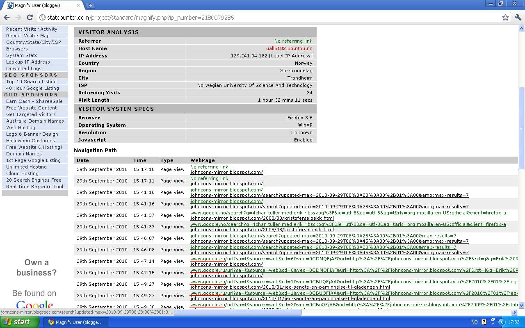This screenshot has height=328, width=525.
Task: Open a new tab with the plus button
Action: tap(90, 5)
